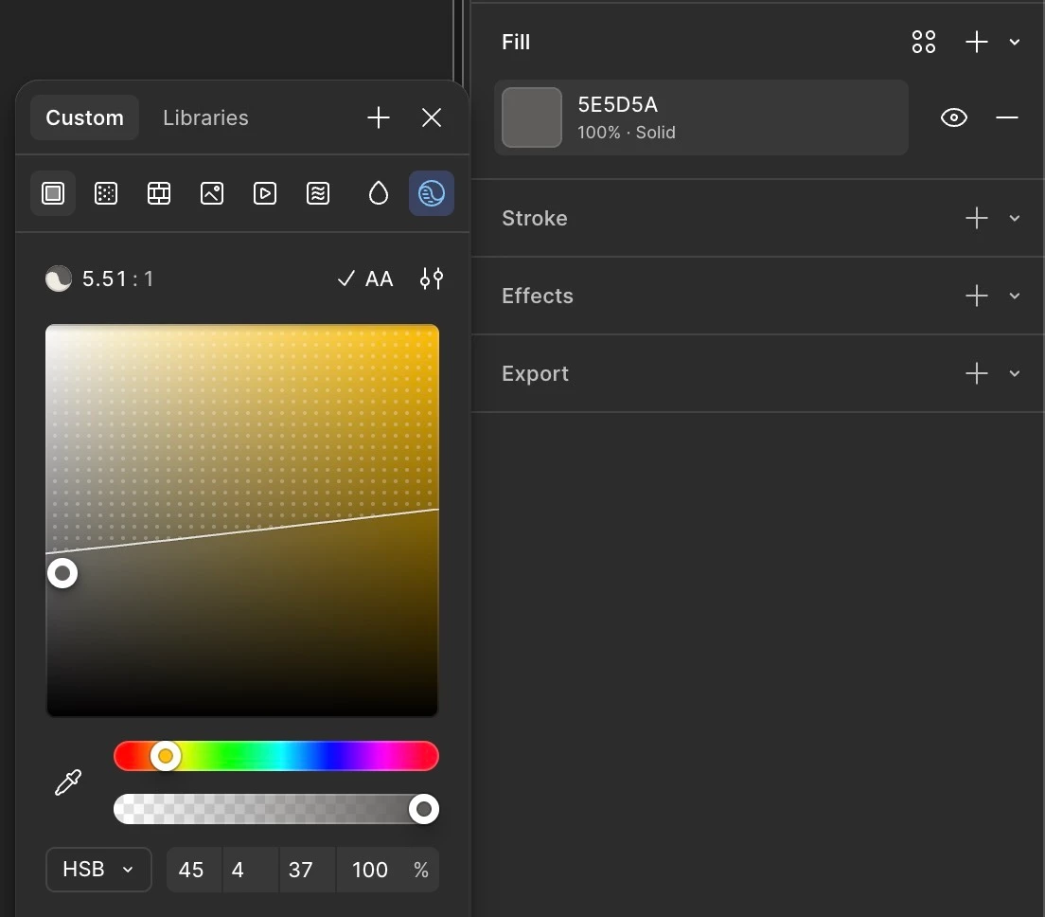Select the image fill type icon
1045x917 pixels.
pyautogui.click(x=212, y=193)
